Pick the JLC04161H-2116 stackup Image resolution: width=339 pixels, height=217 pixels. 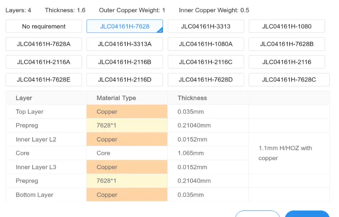click(x=287, y=62)
